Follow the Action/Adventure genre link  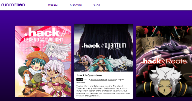click(x=99, y=80)
